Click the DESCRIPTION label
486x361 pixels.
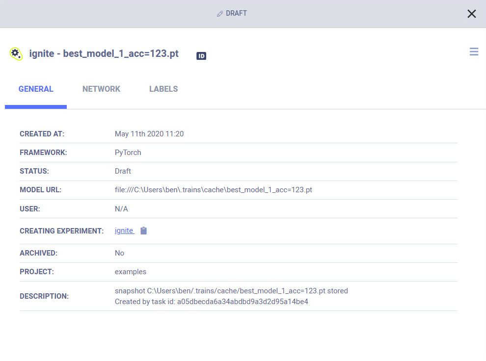(x=44, y=296)
